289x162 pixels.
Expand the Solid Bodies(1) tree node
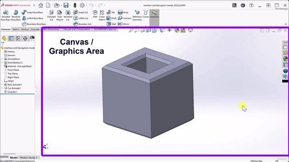2,63
